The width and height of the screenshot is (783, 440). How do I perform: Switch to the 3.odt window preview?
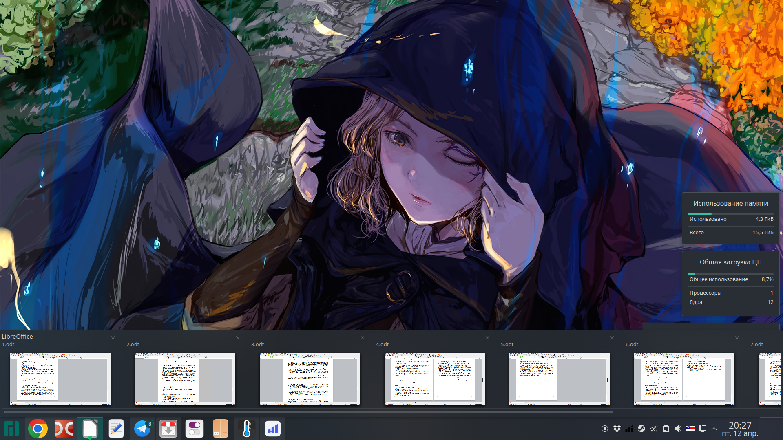click(x=310, y=378)
